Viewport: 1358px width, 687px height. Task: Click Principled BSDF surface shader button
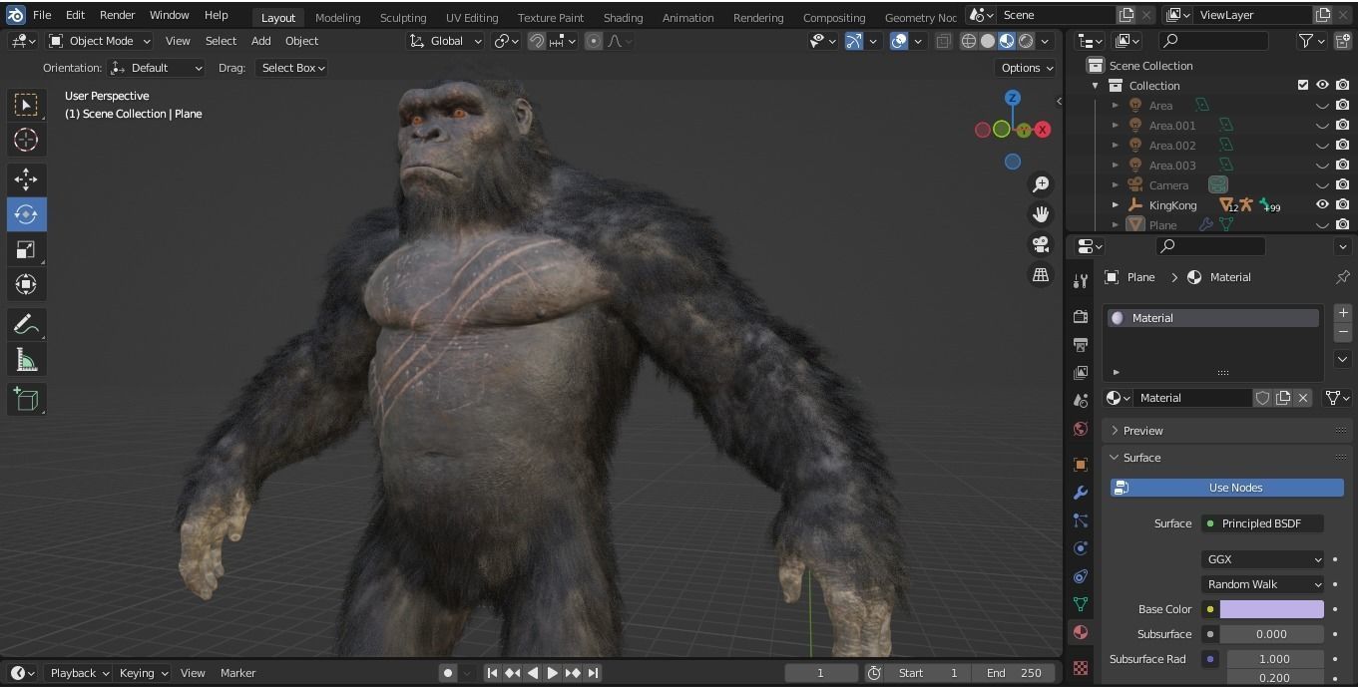tap(1262, 522)
